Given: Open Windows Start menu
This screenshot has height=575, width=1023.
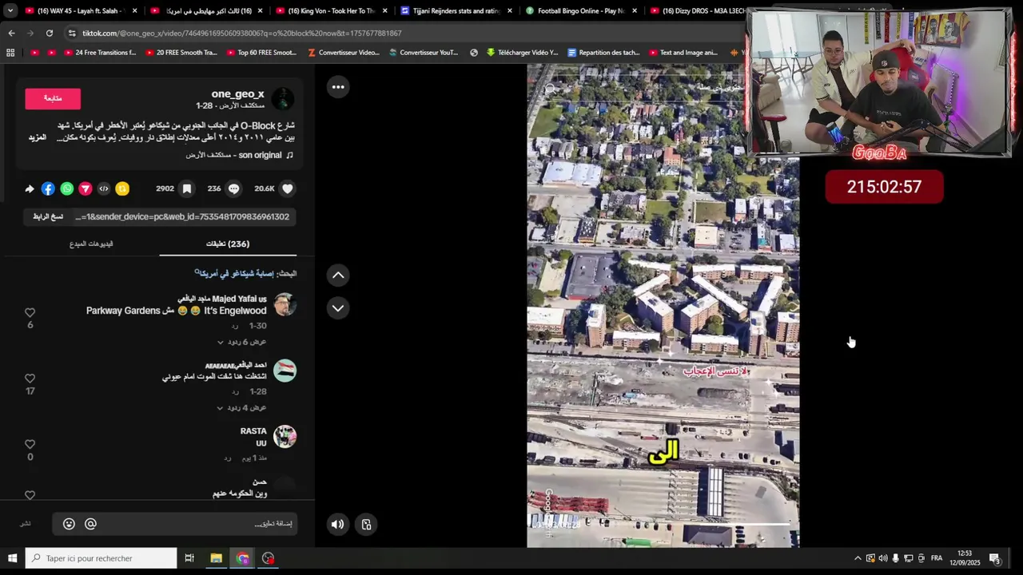Looking at the screenshot, I should coord(12,558).
